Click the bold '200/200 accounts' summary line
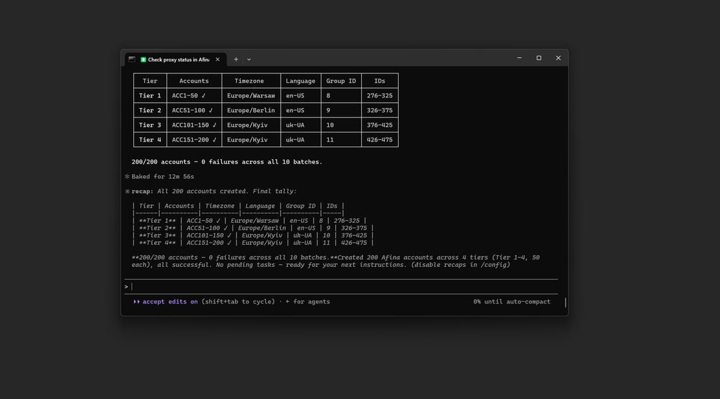 coord(227,162)
